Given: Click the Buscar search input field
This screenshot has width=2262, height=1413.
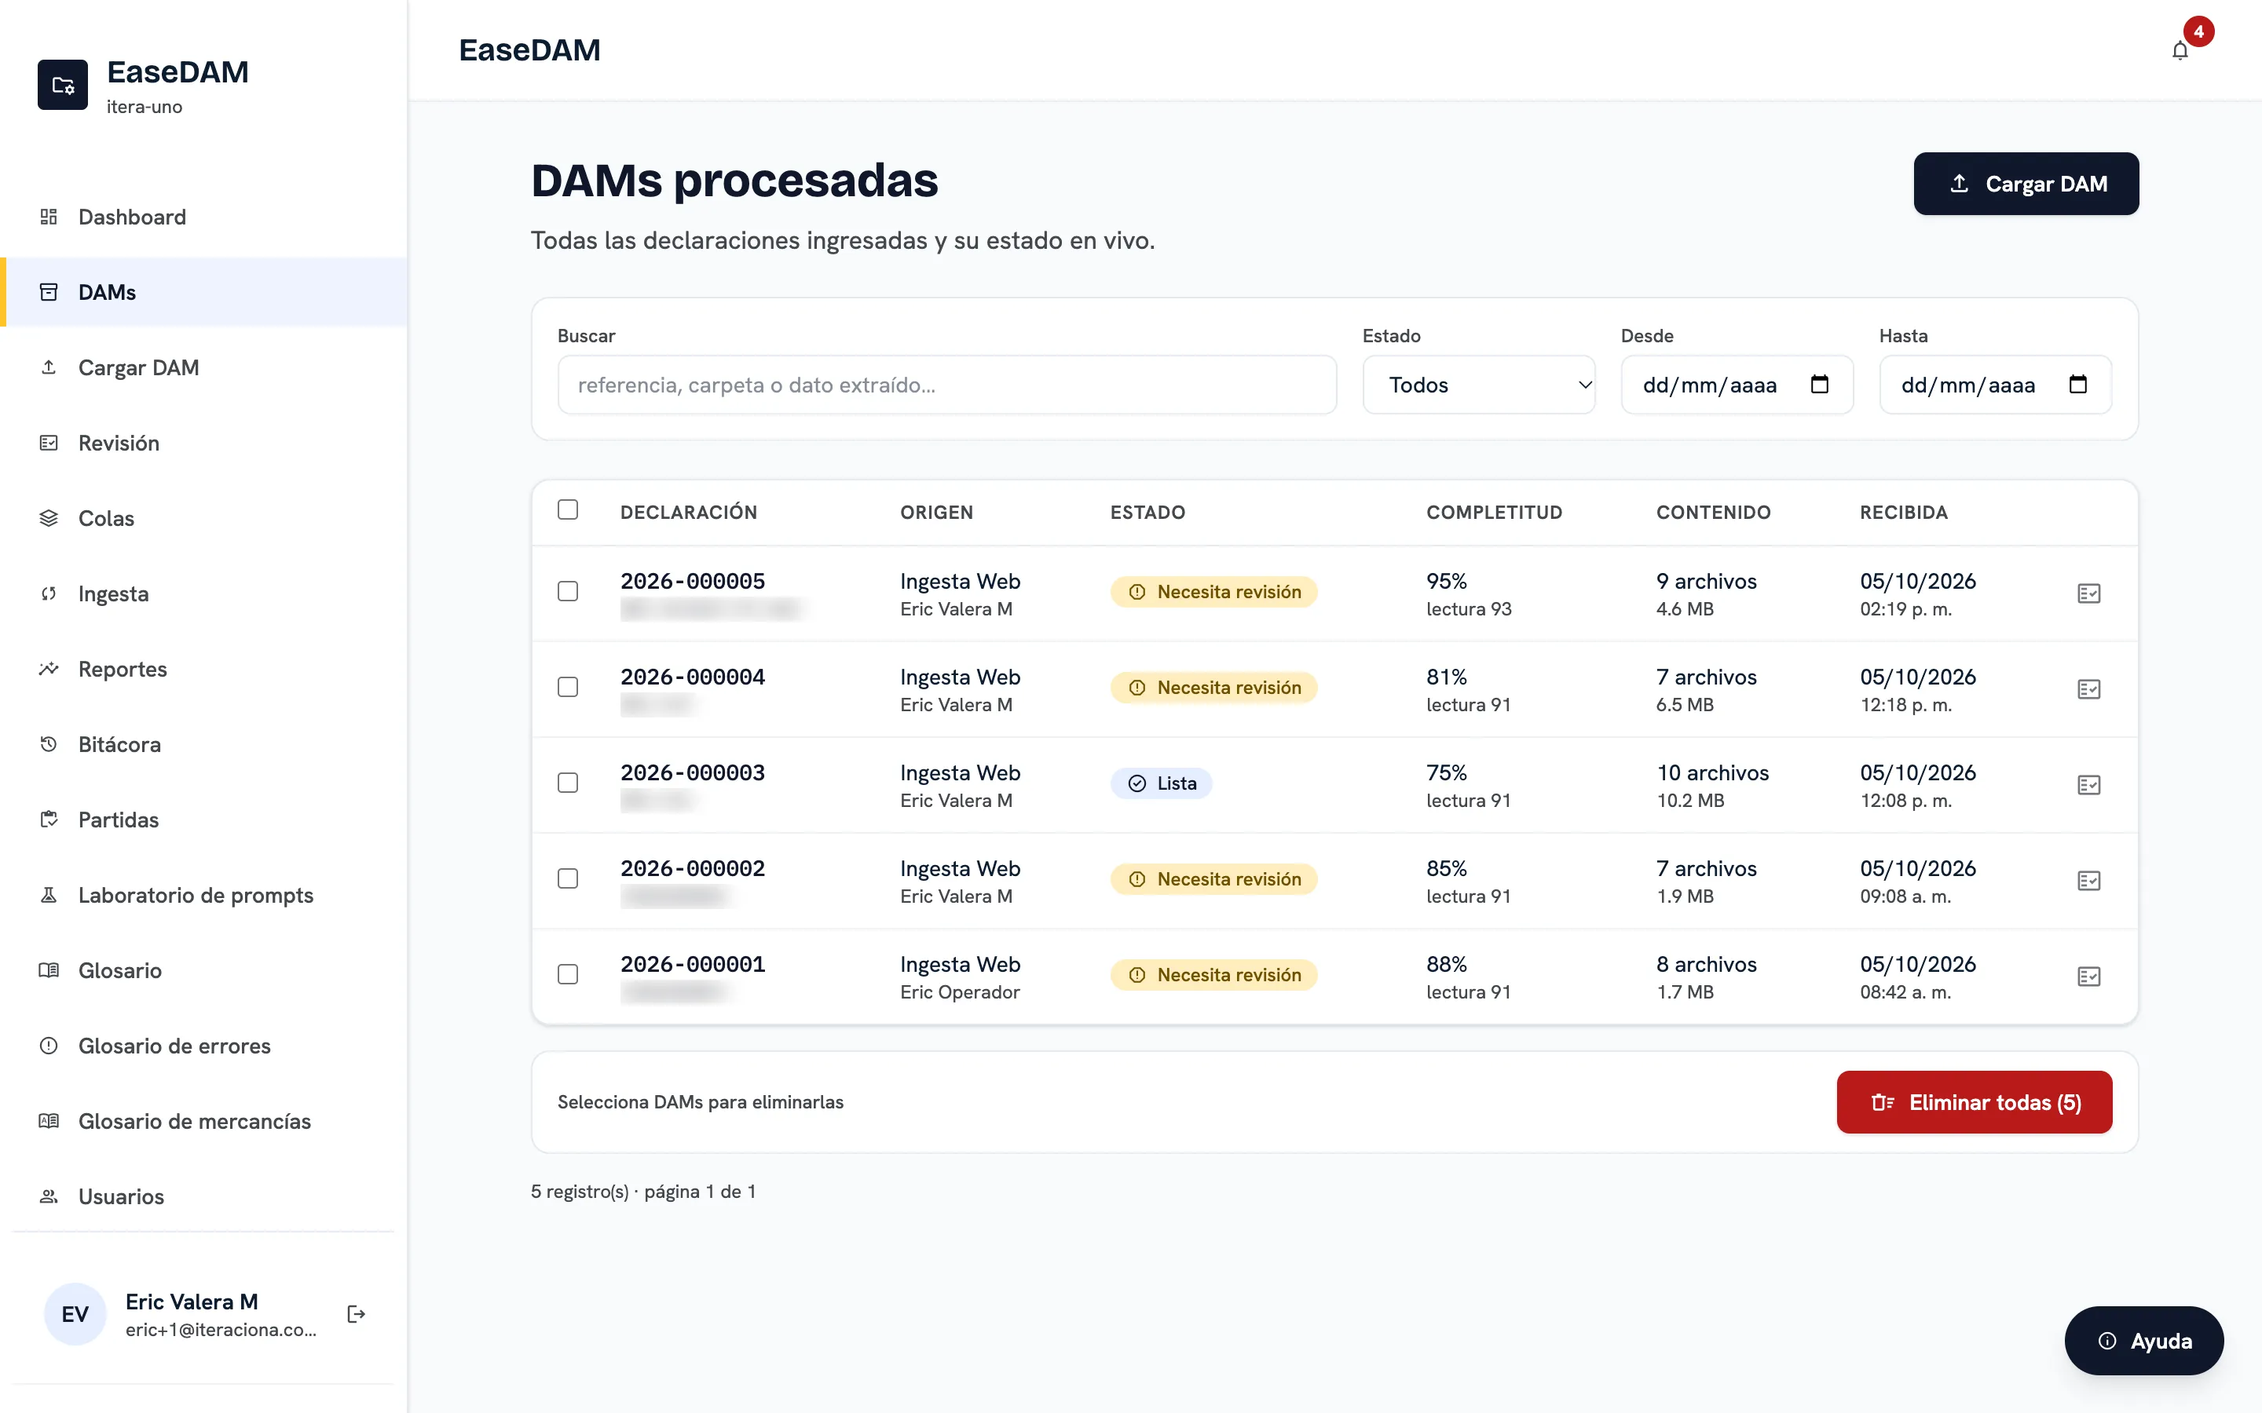Looking at the screenshot, I should (x=947, y=384).
